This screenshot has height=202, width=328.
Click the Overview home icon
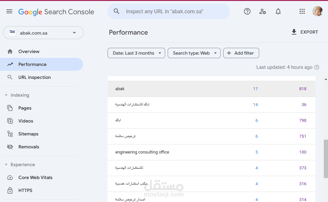pos(10,51)
